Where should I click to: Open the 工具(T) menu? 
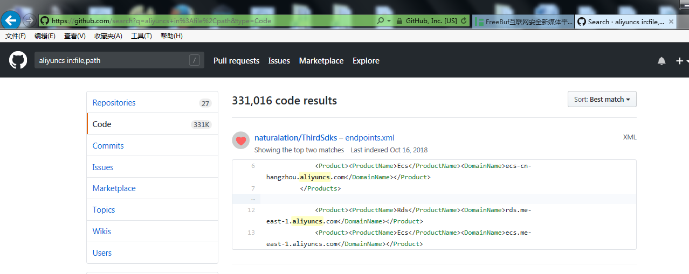[141, 36]
